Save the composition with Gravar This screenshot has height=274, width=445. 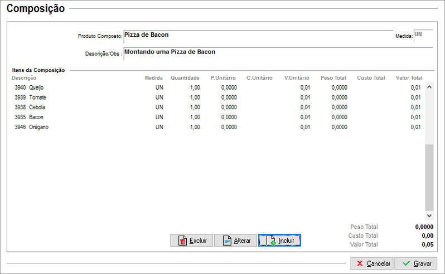point(415,263)
